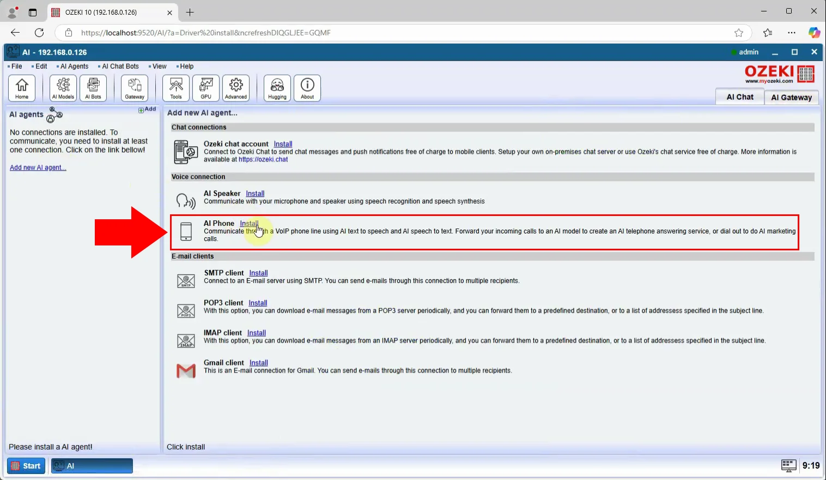Screen dimensions: 826x480
Task: Open the Home toolbar icon
Action: point(22,88)
